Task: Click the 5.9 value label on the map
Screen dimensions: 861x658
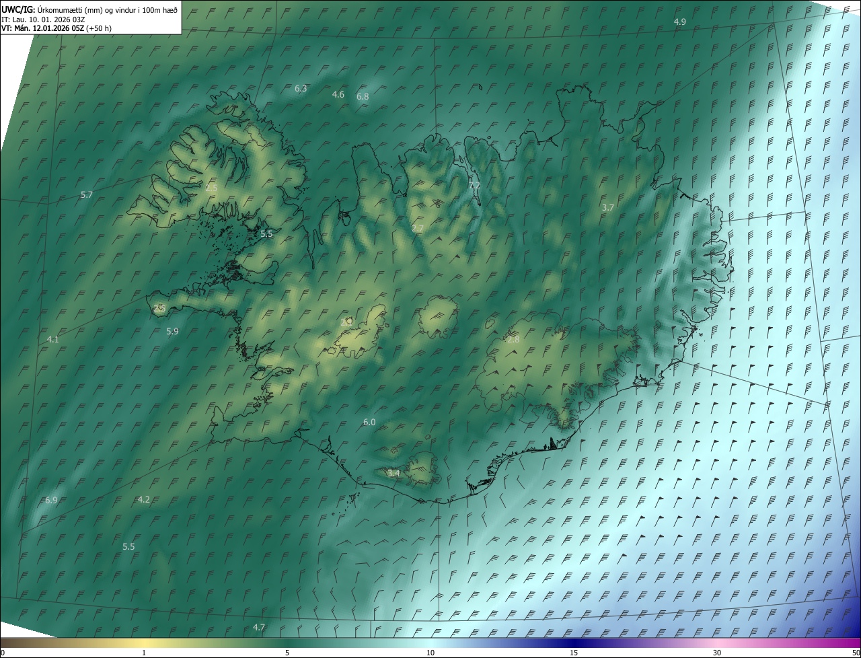Action: (172, 332)
